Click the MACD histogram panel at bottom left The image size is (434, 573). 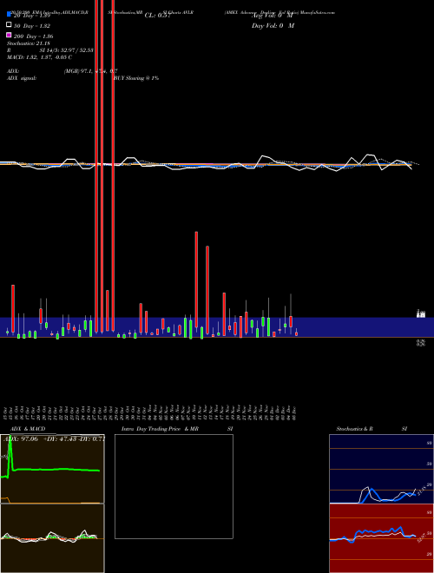click(x=52, y=538)
